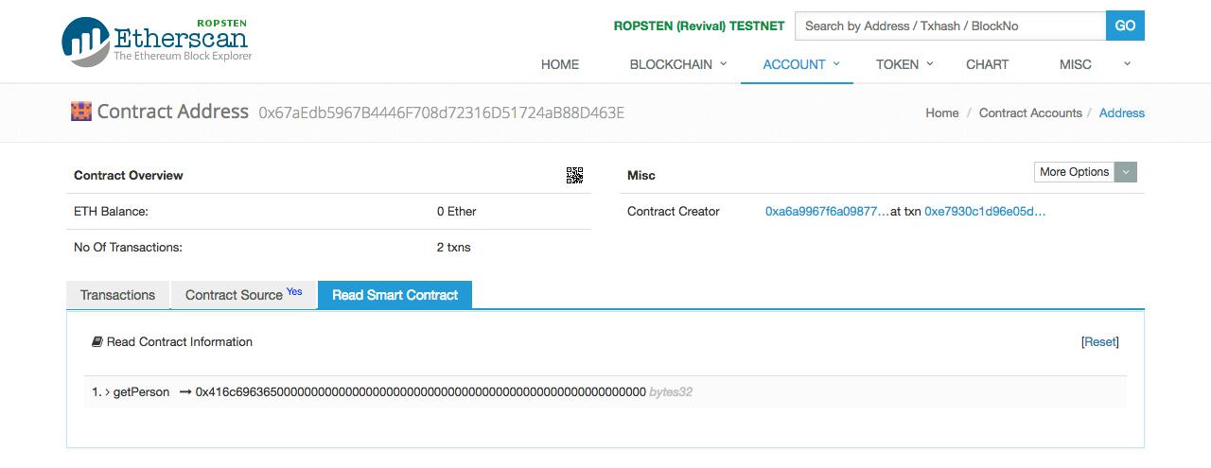1211x468 pixels.
Task: Click the getPerson bytes32 return value
Action: (x=420, y=391)
